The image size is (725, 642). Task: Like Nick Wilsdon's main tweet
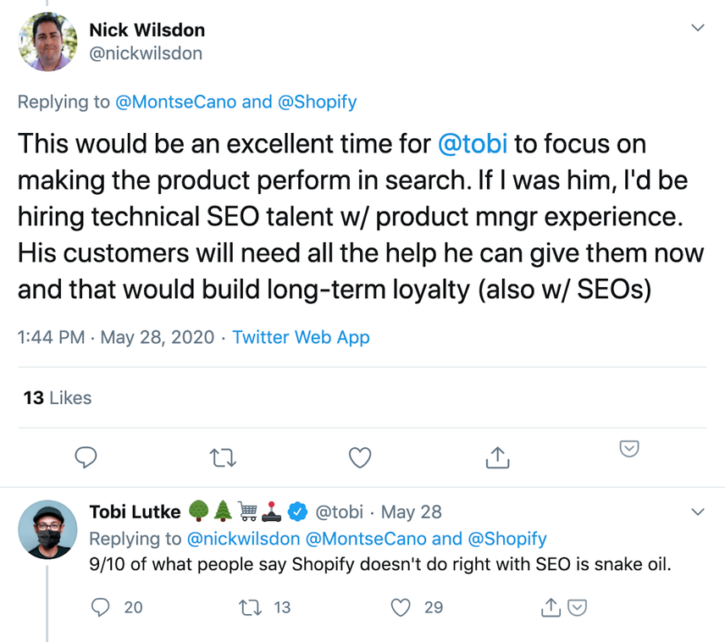pos(360,458)
